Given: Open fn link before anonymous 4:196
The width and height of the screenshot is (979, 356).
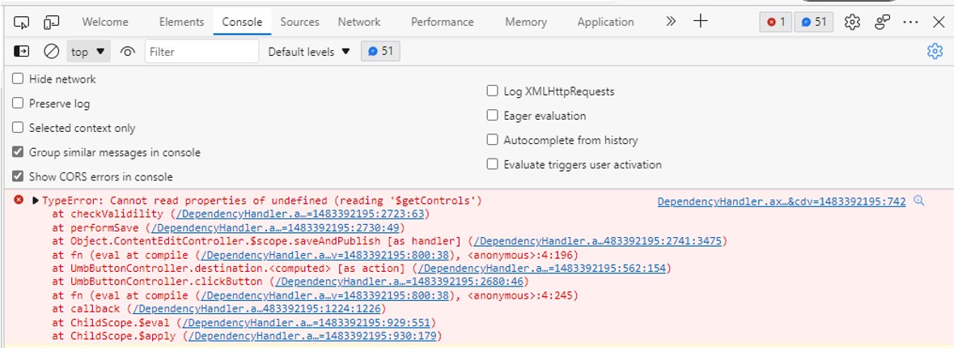Looking at the screenshot, I should click(316, 255).
